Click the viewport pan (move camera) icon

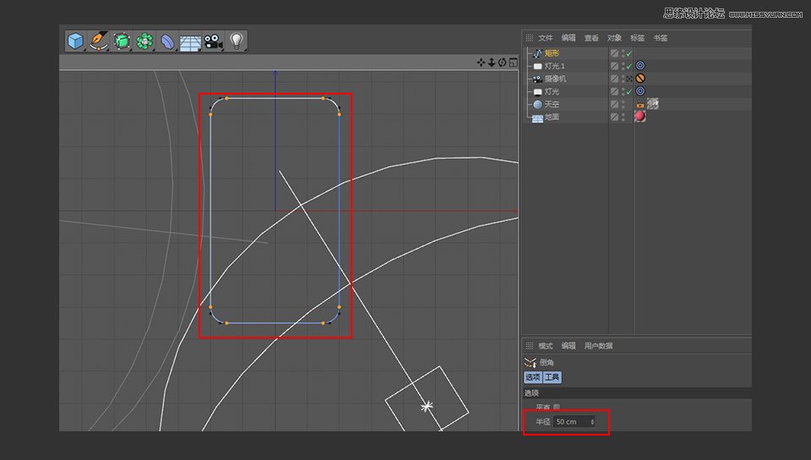pos(481,62)
